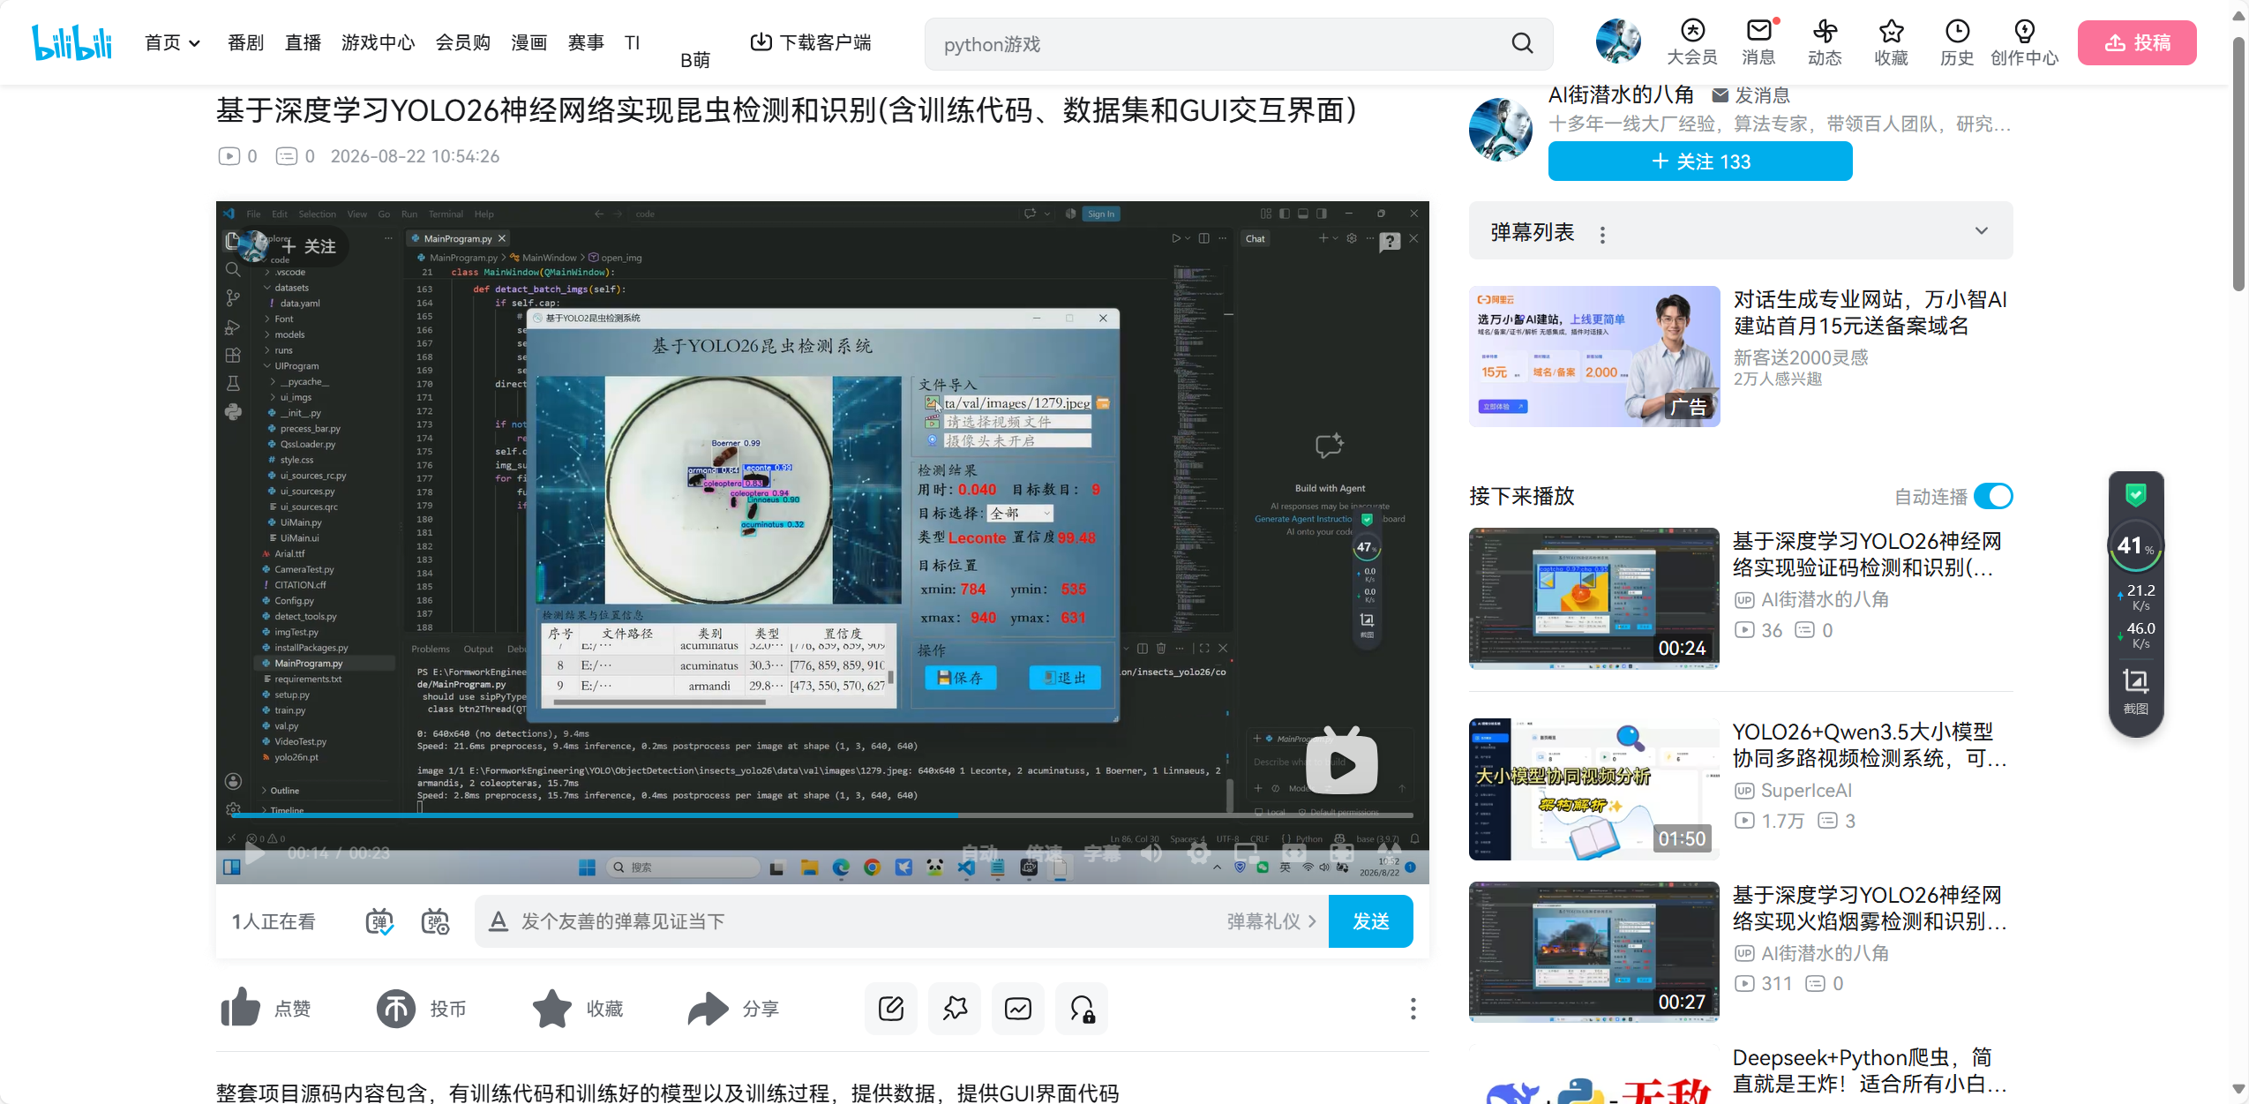The width and height of the screenshot is (2249, 1104).
Task: Open the 游戏中心 nav item
Action: click(x=378, y=42)
